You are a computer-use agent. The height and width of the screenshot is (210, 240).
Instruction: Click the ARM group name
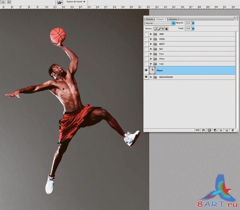(161, 34)
